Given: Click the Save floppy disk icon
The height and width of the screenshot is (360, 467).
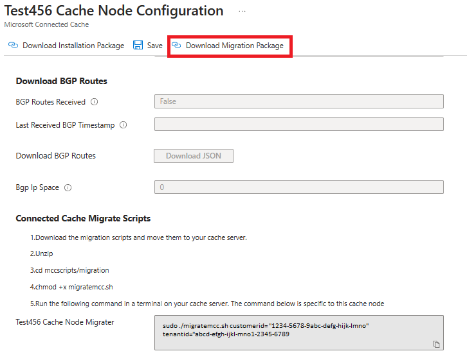Looking at the screenshot, I should pos(138,46).
